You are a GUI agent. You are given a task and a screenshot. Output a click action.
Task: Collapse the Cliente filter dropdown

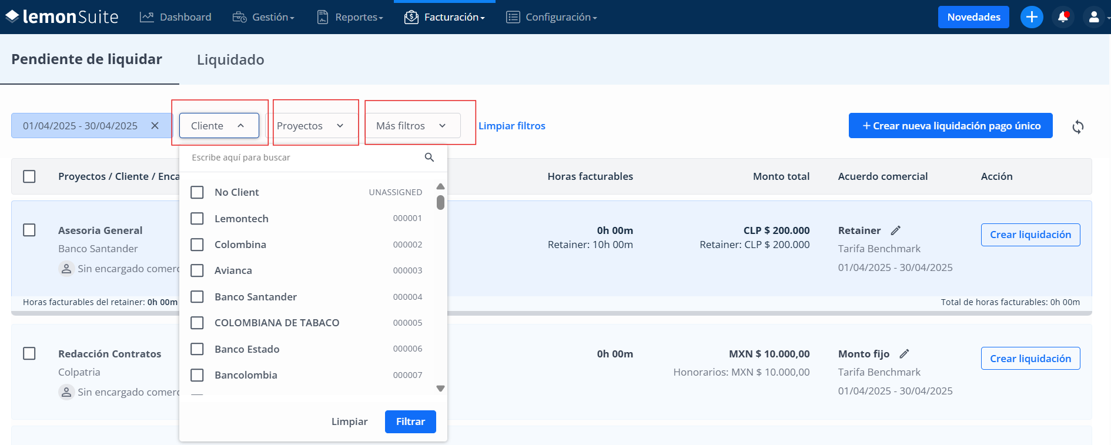pyautogui.click(x=219, y=126)
